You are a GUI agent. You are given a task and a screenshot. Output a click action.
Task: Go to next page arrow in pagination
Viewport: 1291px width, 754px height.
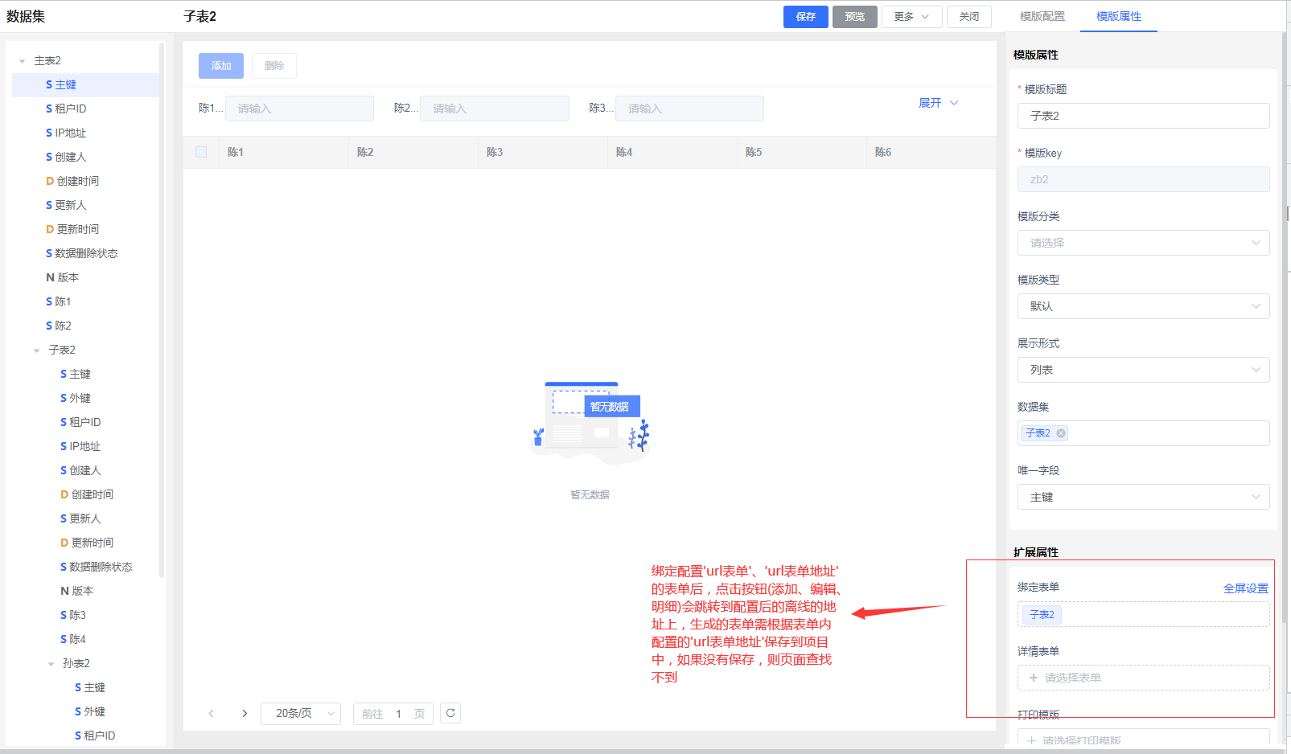[x=245, y=713]
